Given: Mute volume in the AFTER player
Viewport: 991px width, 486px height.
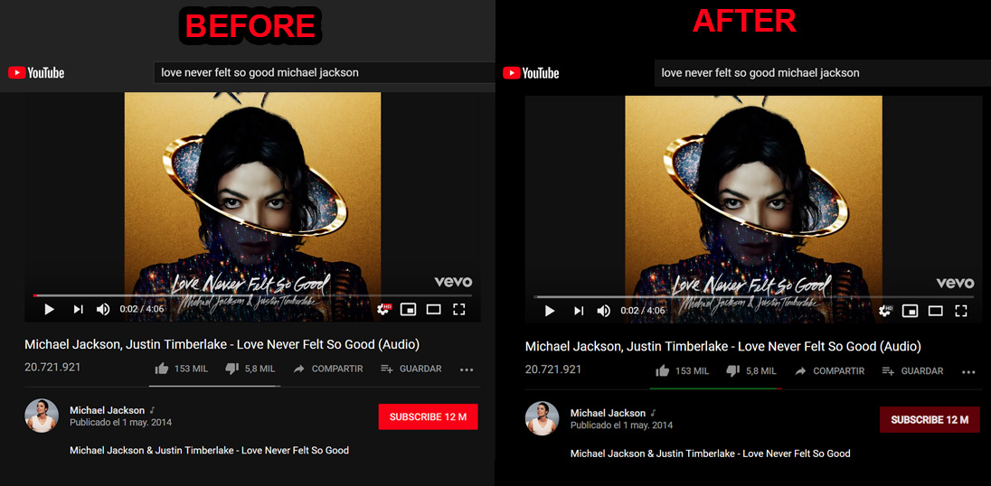Looking at the screenshot, I should (x=604, y=311).
